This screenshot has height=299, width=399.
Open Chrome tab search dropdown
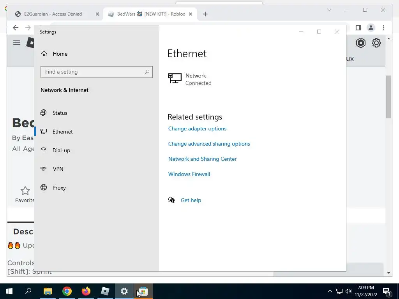point(329,10)
